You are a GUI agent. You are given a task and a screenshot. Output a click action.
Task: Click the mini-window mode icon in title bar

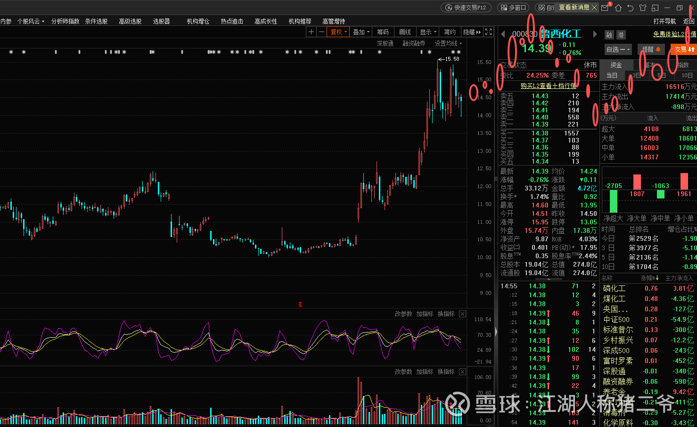pos(655,8)
